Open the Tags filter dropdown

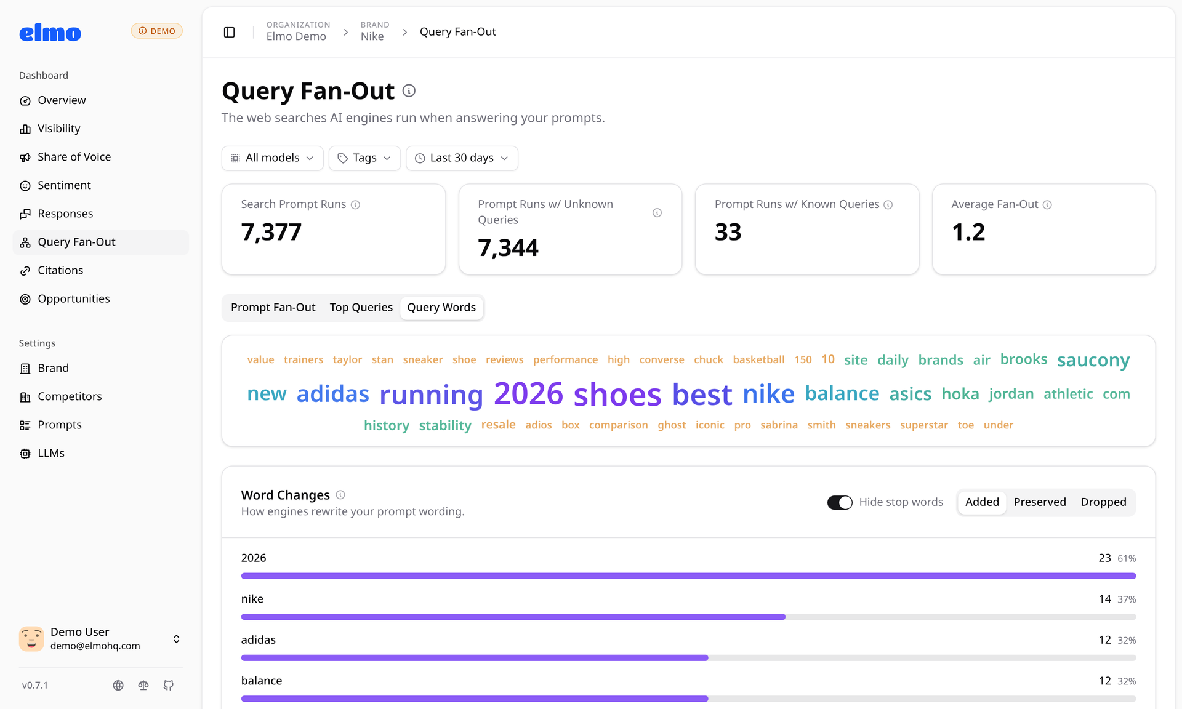tap(364, 158)
